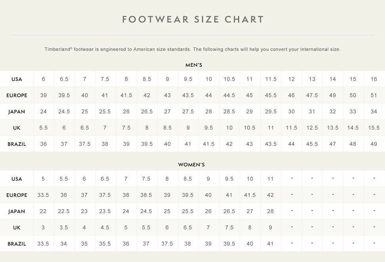385x262 pixels.
Task: Click the WOMEN'S section heading
Action: point(191,165)
